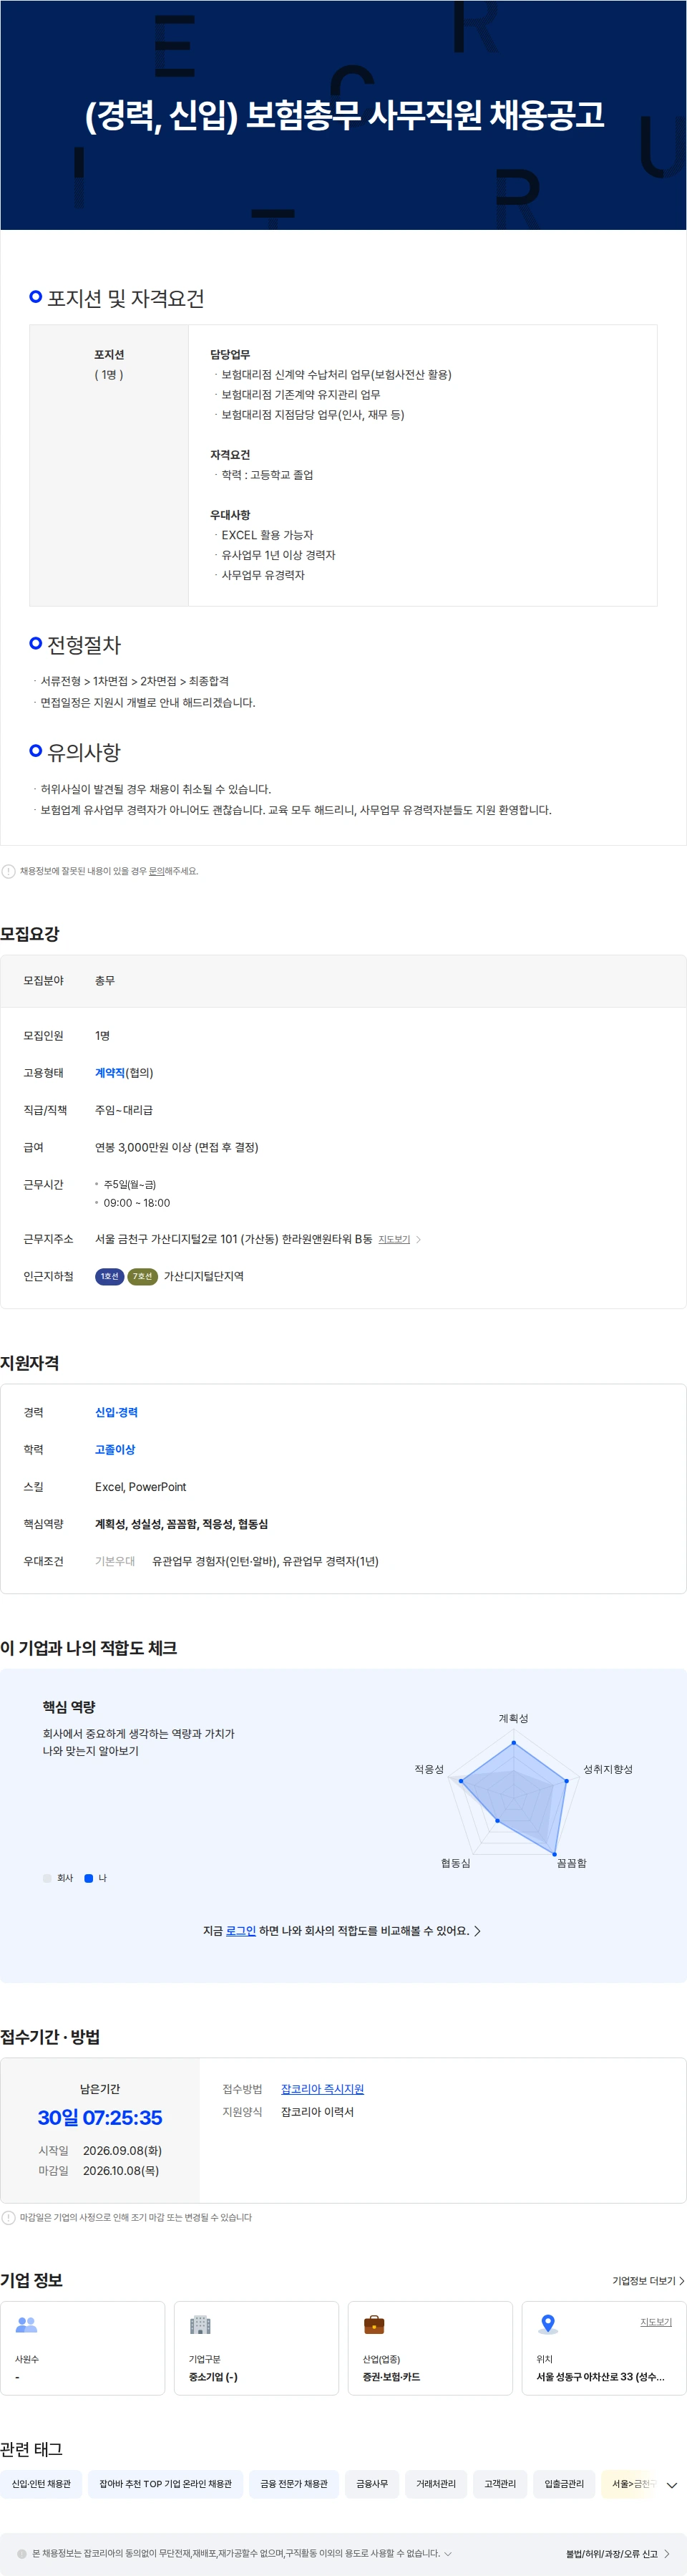The width and height of the screenshot is (687, 2576).
Task: Click the 고졸이상 education link
Action: click(114, 1449)
